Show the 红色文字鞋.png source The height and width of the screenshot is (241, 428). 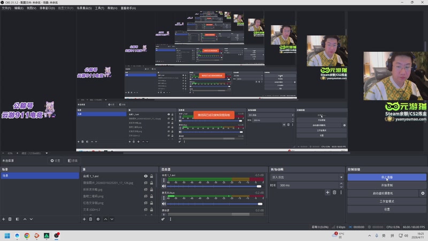click(x=146, y=203)
